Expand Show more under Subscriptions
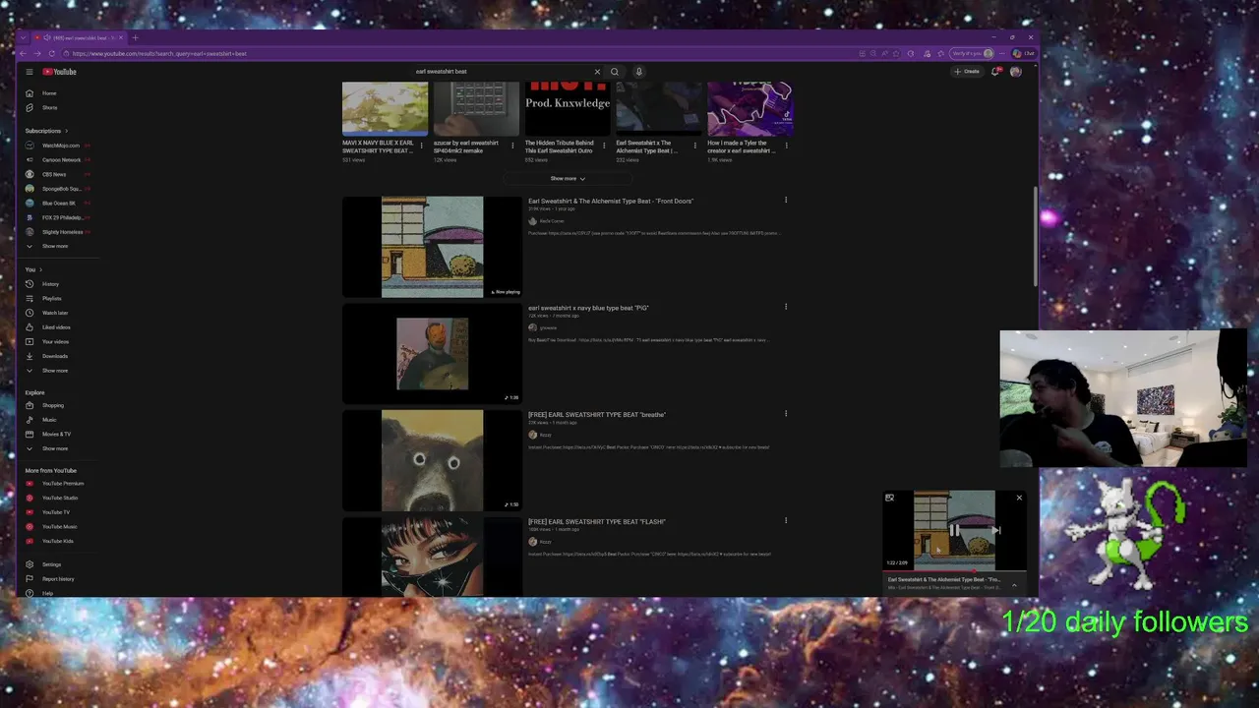The image size is (1259, 708). tap(54, 246)
